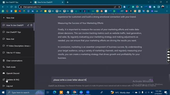Viewport: 170px width, 95px height.
Task: Open the Facebook bookmark
Action: [11, 11]
